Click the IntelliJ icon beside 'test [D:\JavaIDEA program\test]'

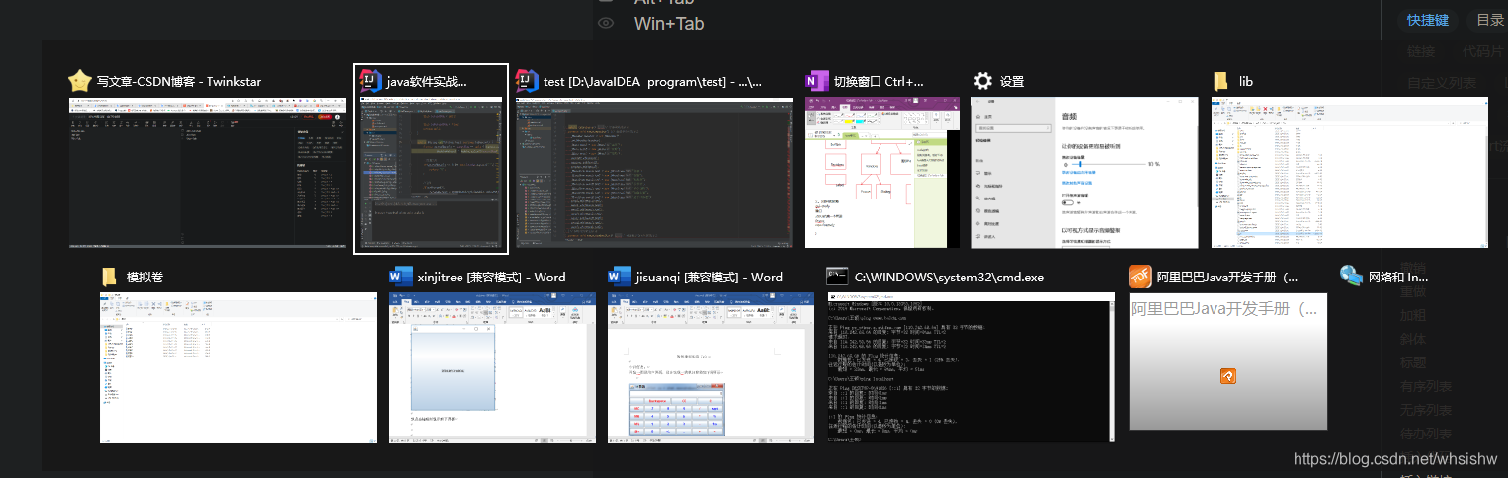pos(527,81)
